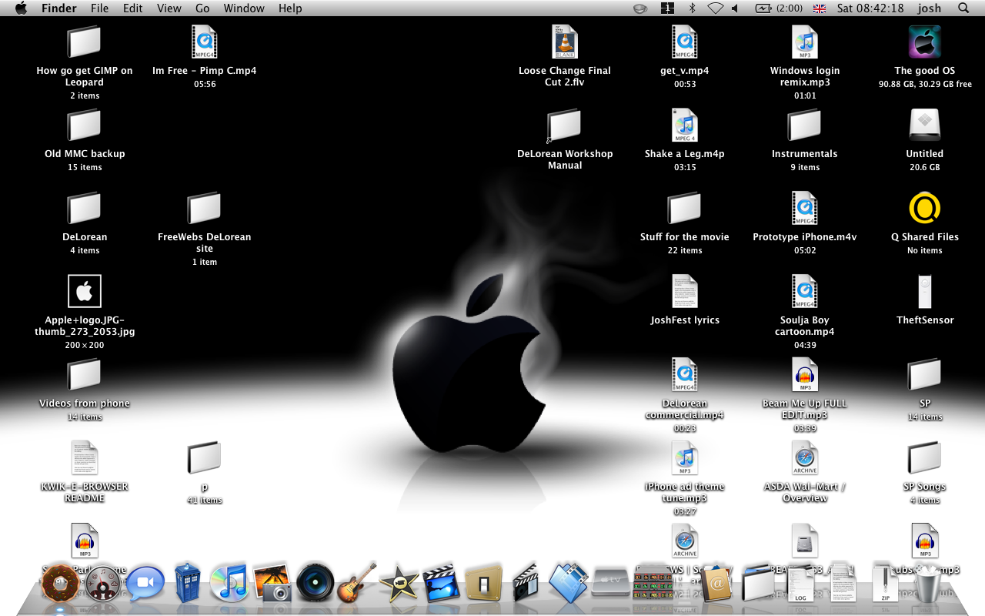985x616 pixels.
Task: Select DeLorean commercial.mp4 file
Action: coord(685,374)
